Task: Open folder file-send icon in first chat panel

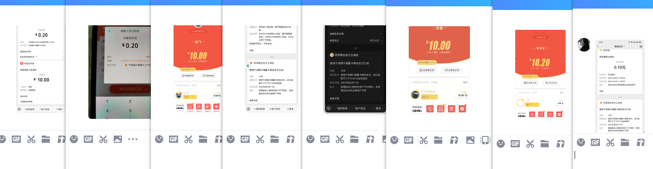Action: (x=46, y=139)
